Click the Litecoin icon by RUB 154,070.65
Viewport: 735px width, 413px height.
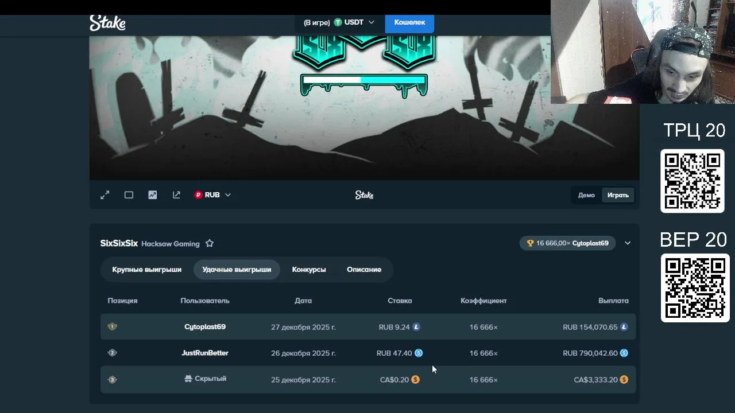point(624,327)
